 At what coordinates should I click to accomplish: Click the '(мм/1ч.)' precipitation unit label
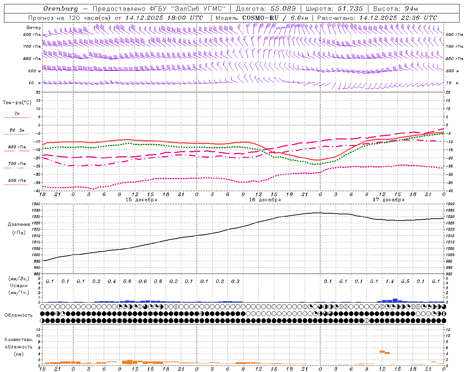click(x=19, y=292)
